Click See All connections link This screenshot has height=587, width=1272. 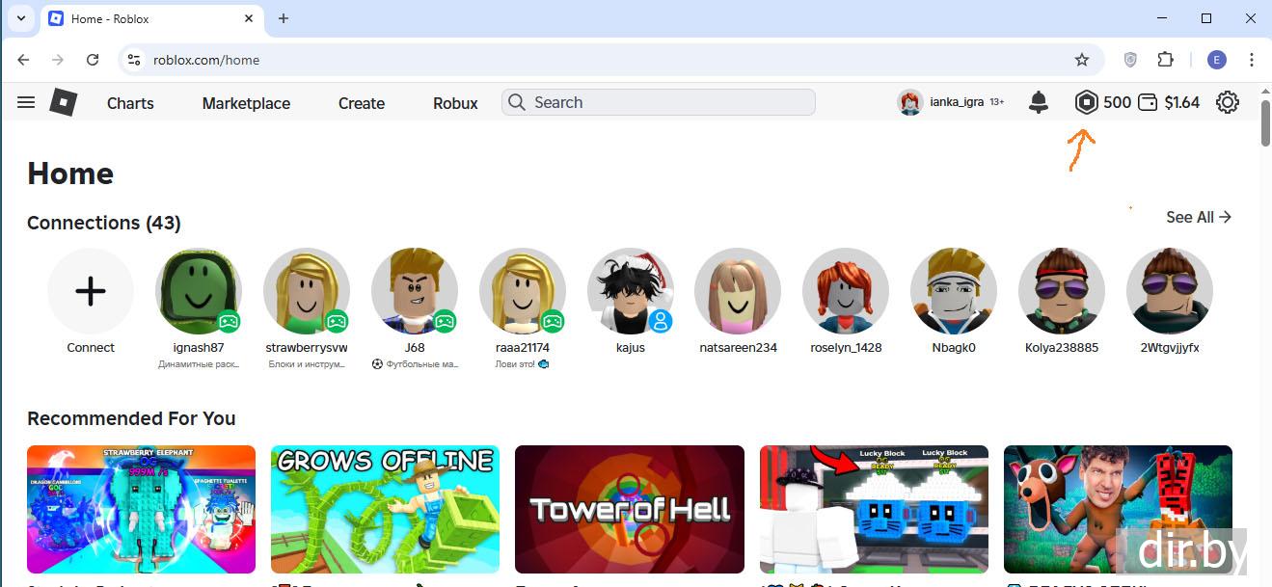pos(1199,217)
